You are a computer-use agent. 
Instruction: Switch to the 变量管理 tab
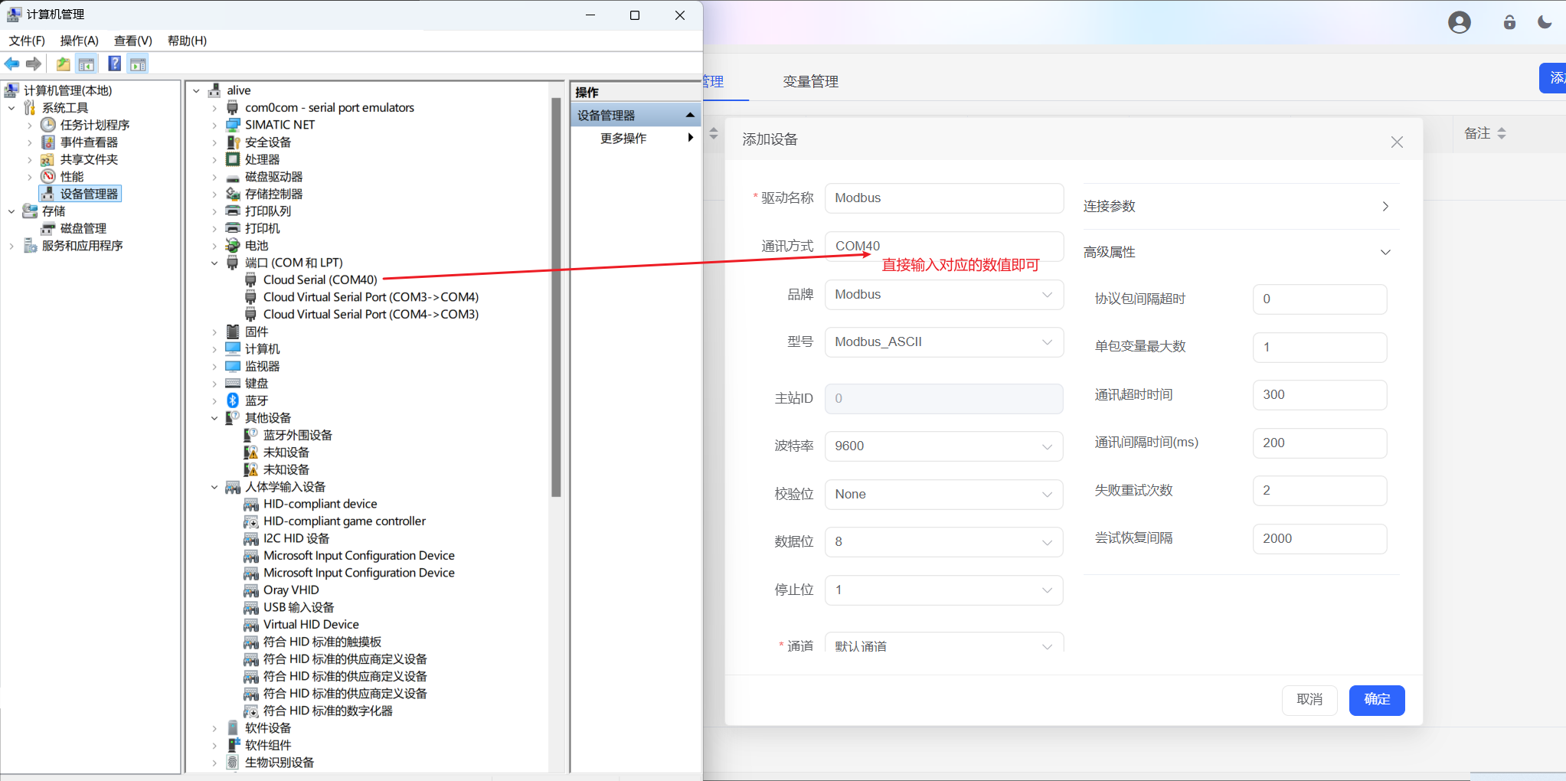click(x=809, y=81)
